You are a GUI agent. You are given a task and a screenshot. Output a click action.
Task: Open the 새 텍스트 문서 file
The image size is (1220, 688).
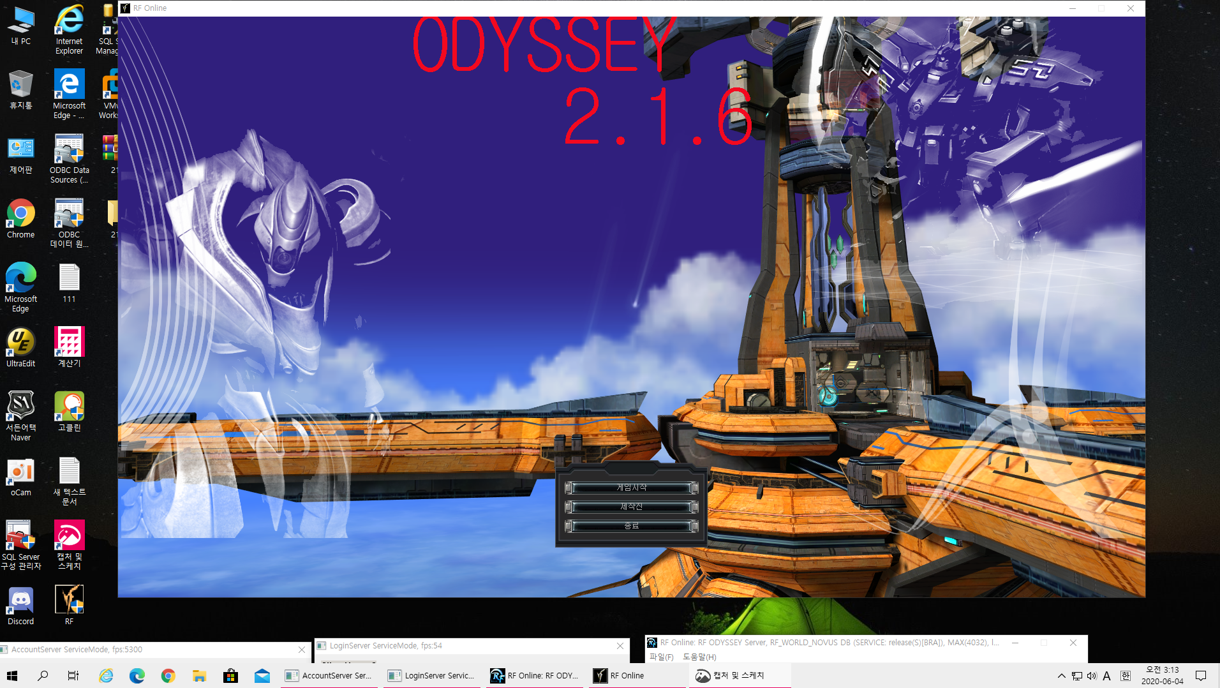(x=69, y=481)
